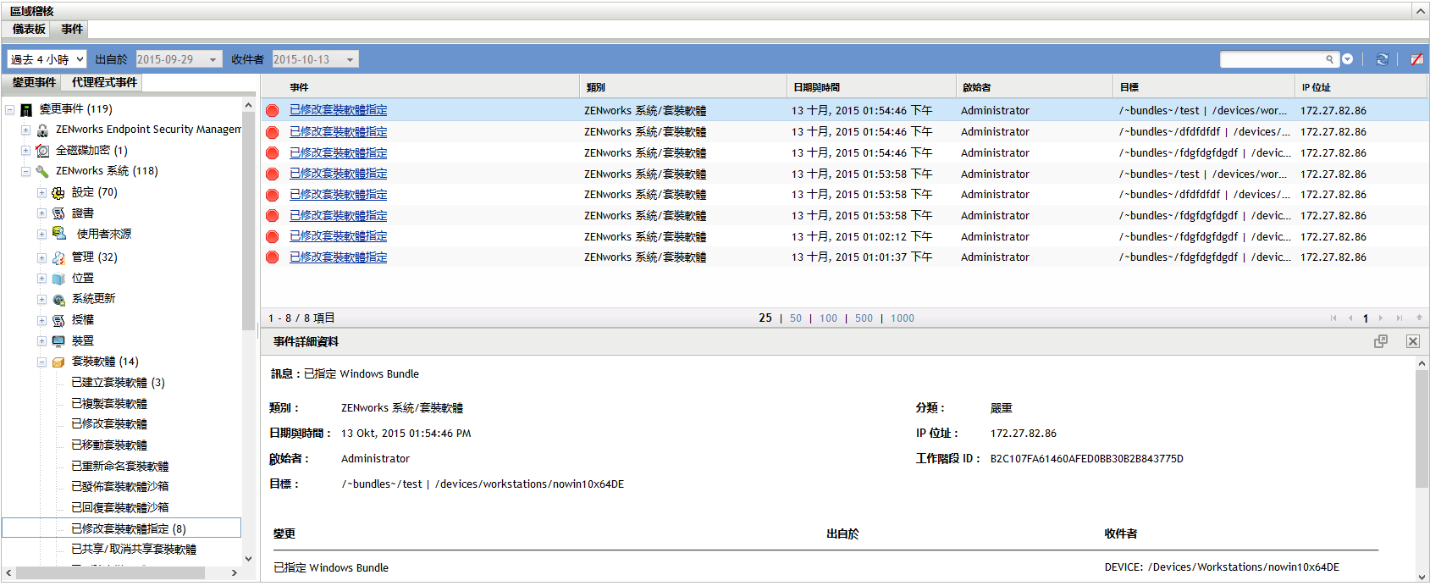Image resolution: width=1430 pixels, height=586 pixels.
Task: Show 50 items per page
Action: point(796,318)
